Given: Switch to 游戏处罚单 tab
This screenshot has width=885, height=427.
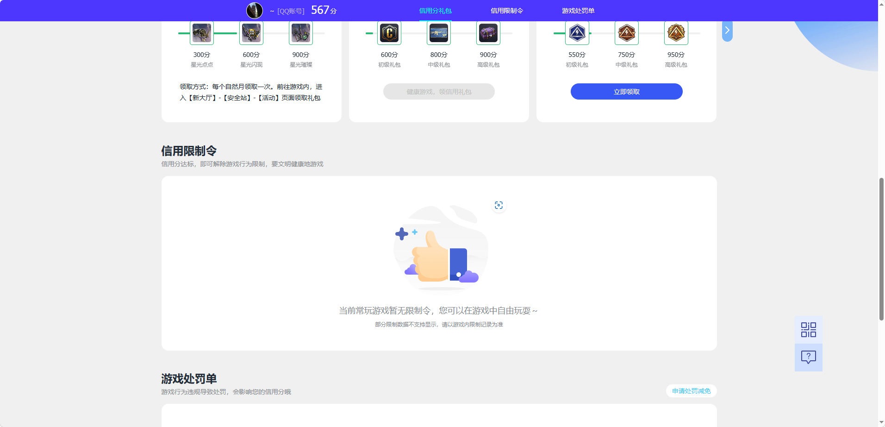Looking at the screenshot, I should tap(578, 11).
